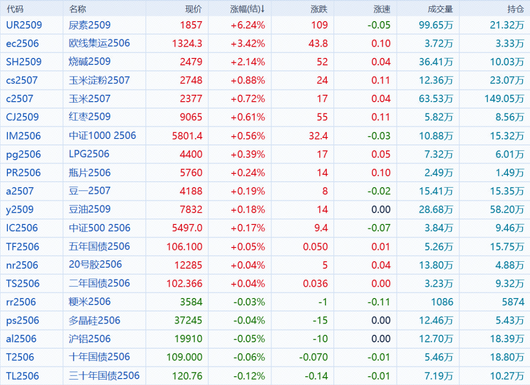Click the cs2507 code link
This screenshot has height=385, width=530.
[22, 80]
